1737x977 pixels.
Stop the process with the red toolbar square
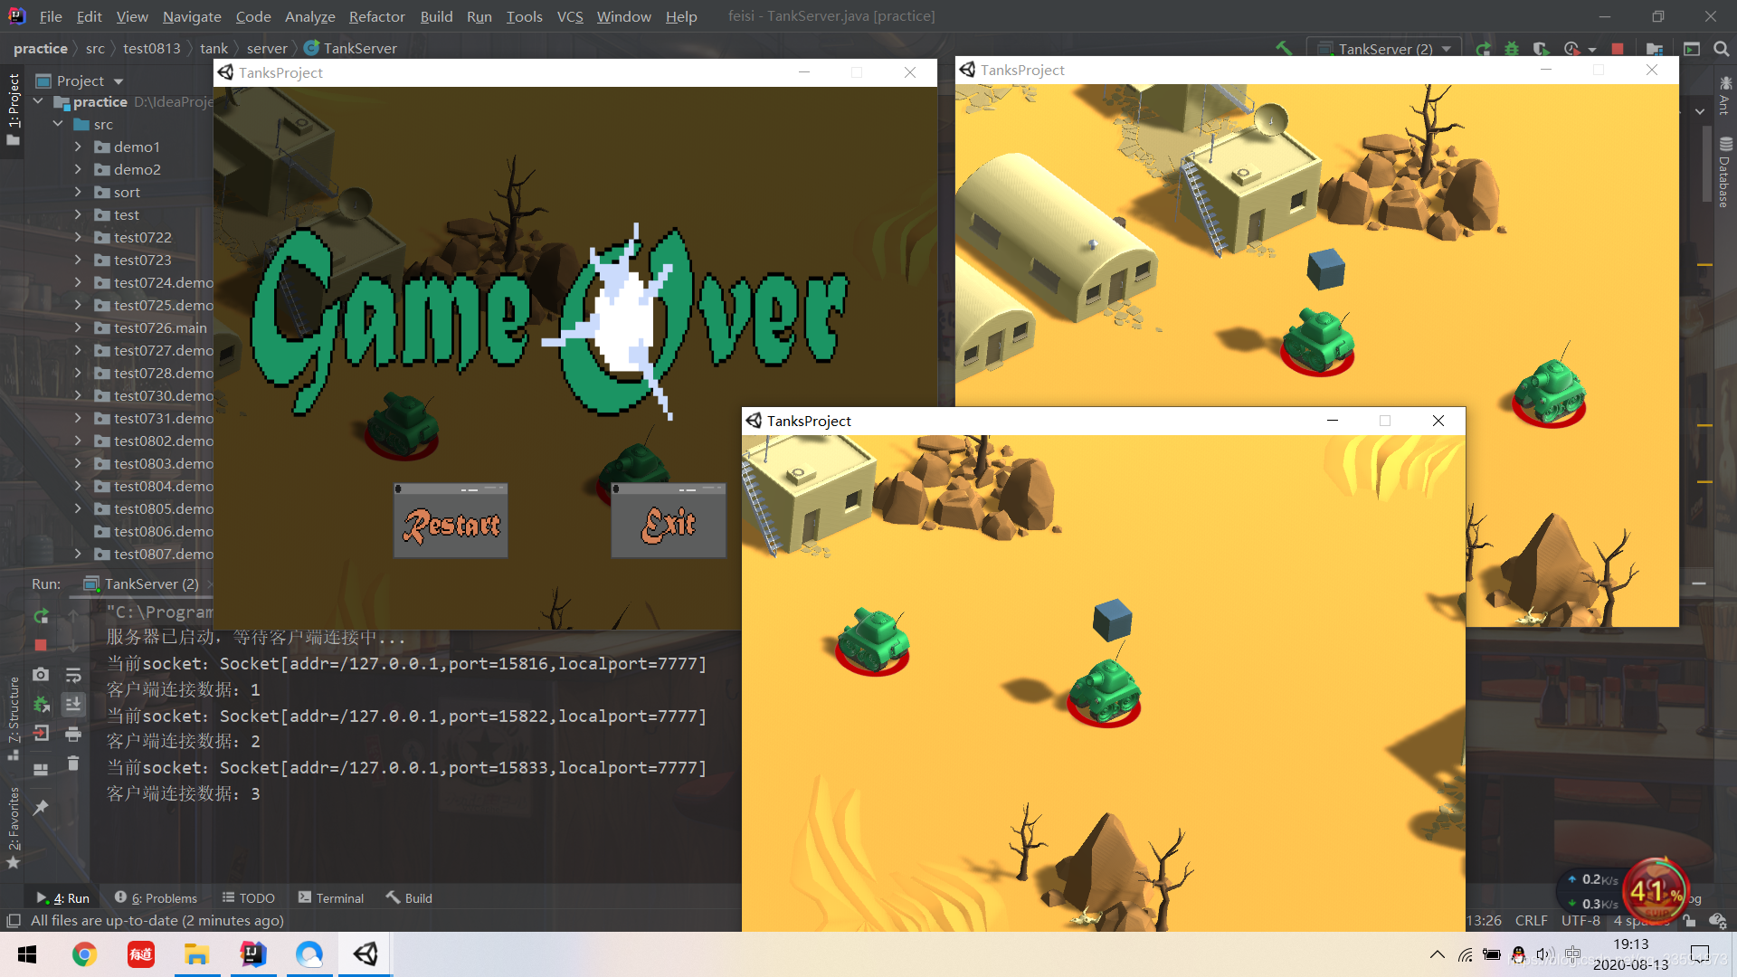(x=1618, y=49)
